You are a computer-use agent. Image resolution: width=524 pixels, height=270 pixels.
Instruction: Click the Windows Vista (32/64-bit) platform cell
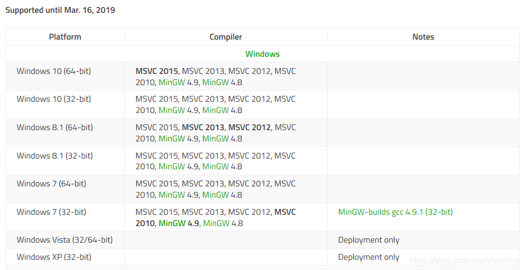pos(65,240)
